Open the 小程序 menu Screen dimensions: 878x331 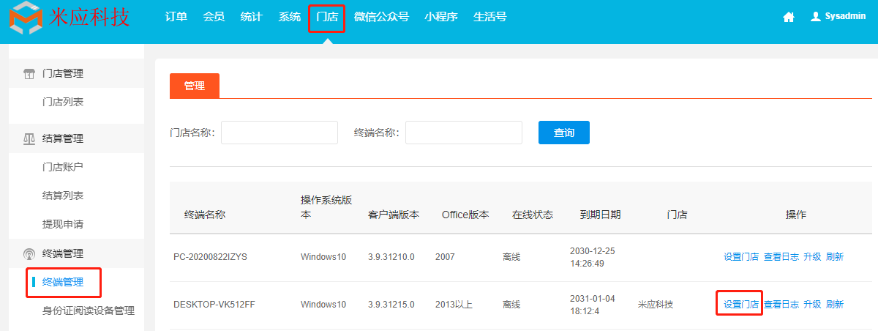(x=441, y=17)
